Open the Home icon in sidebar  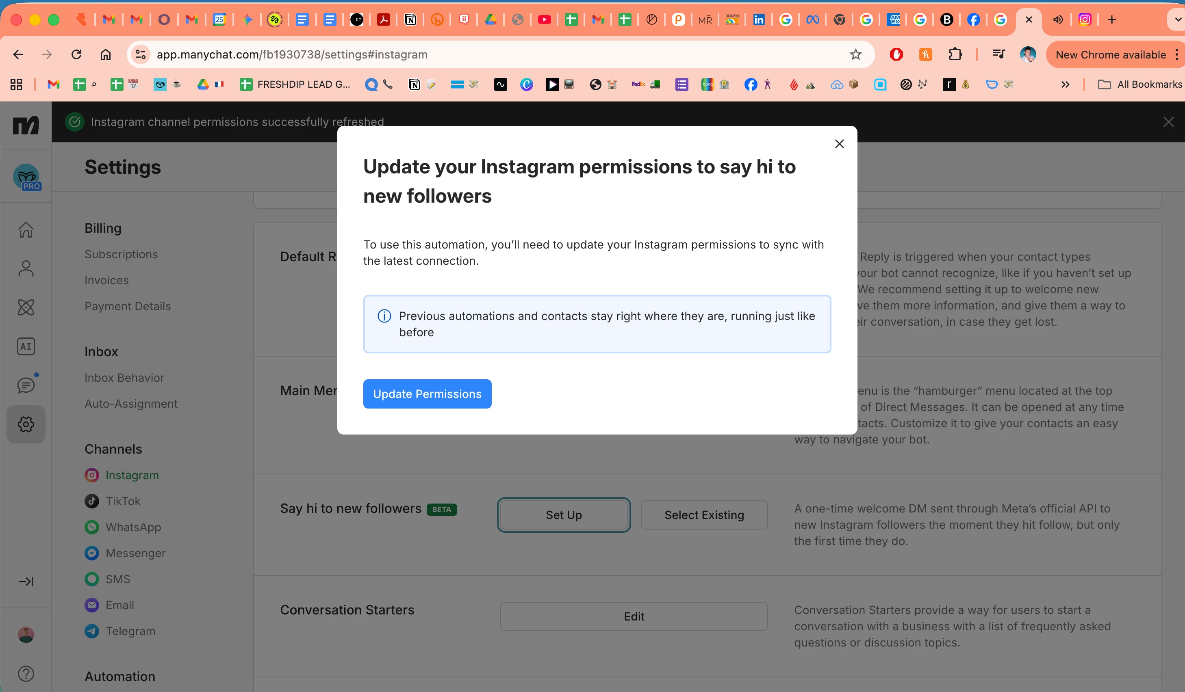click(x=26, y=230)
